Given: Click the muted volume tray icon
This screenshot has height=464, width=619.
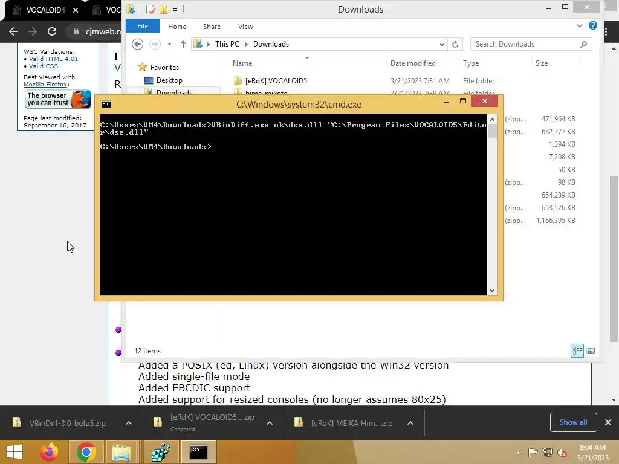Looking at the screenshot, I should [562, 452].
